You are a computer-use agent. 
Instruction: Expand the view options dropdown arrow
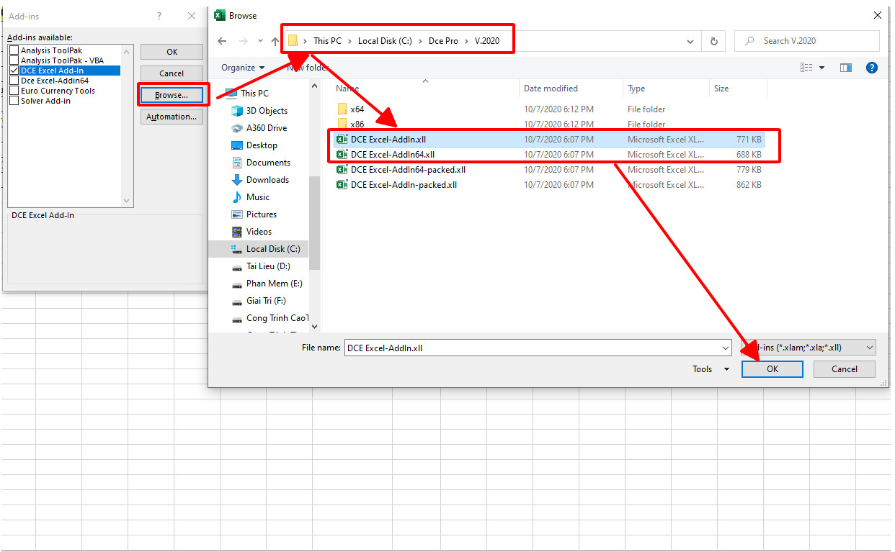[822, 68]
